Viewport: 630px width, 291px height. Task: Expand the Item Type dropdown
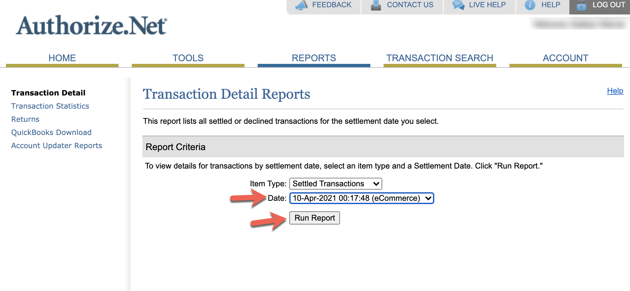tap(336, 184)
